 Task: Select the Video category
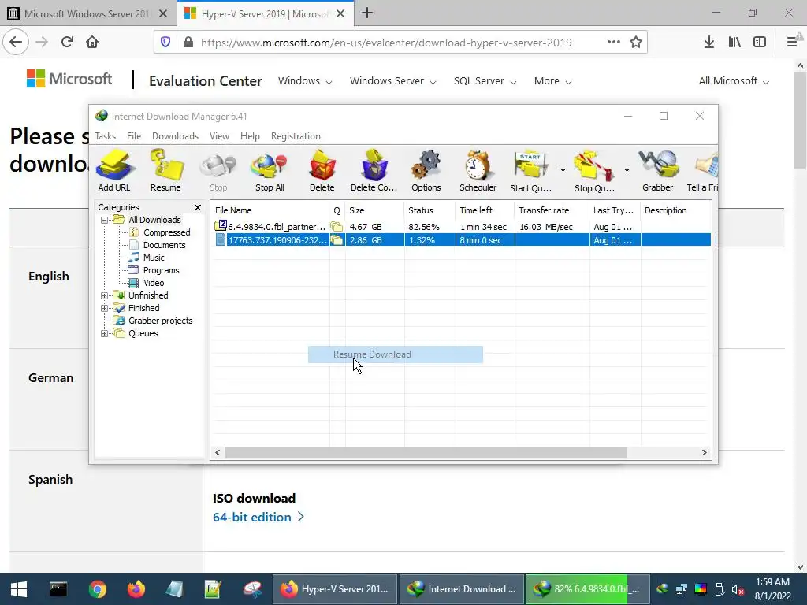click(154, 283)
